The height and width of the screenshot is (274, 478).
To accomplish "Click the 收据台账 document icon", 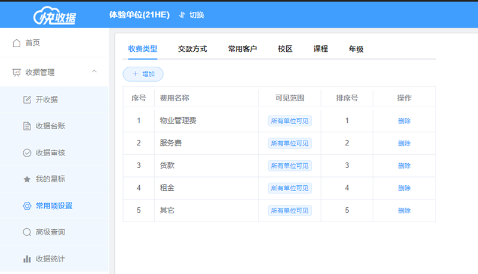I will click(27, 126).
